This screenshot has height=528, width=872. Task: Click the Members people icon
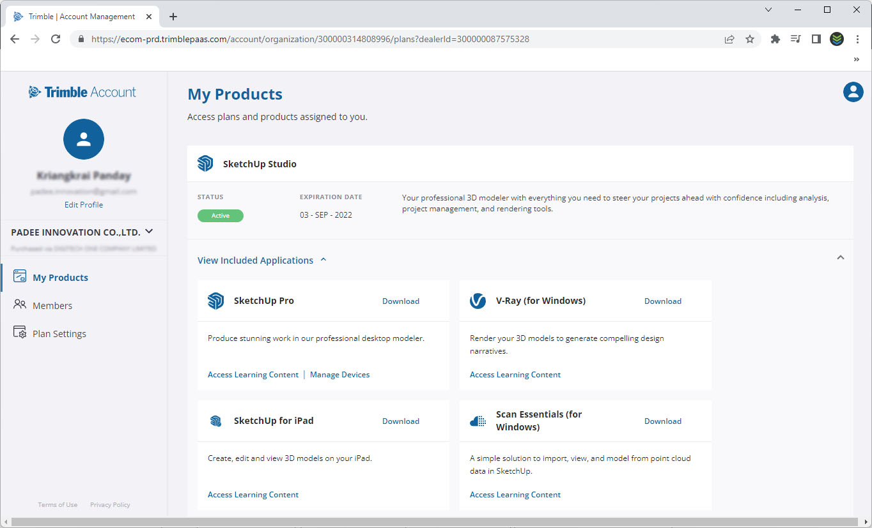click(x=20, y=305)
